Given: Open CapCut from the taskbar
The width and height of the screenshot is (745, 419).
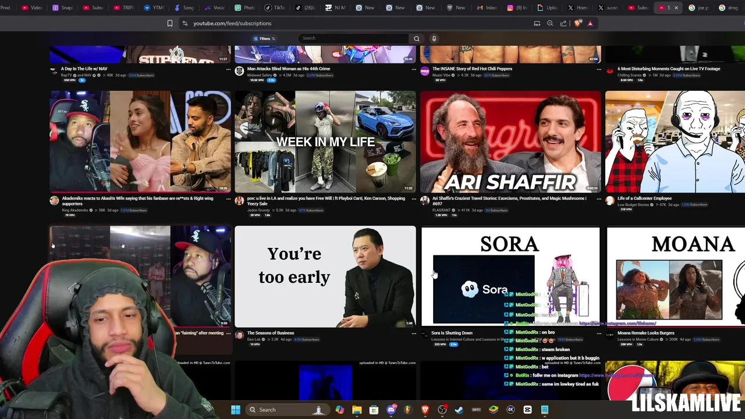Looking at the screenshot, I should coord(527,410).
